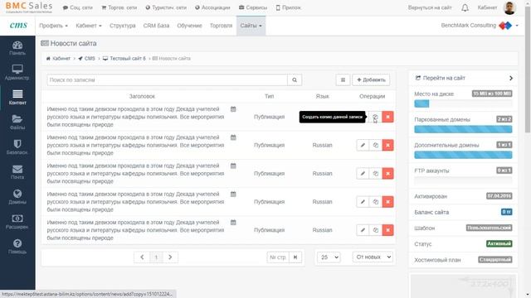Click the Место на диске progress bar

coord(463,103)
